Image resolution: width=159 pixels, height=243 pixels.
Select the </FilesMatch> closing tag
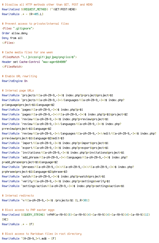pyautogui.click(x=12, y=67)
